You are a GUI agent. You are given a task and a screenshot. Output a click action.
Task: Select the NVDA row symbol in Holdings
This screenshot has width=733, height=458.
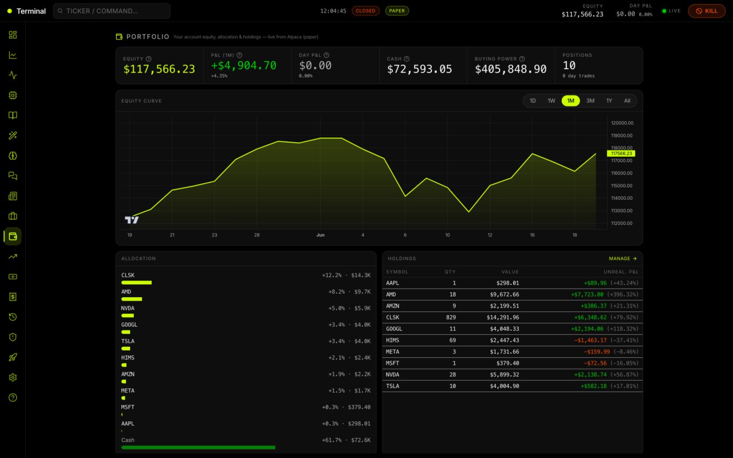point(393,374)
